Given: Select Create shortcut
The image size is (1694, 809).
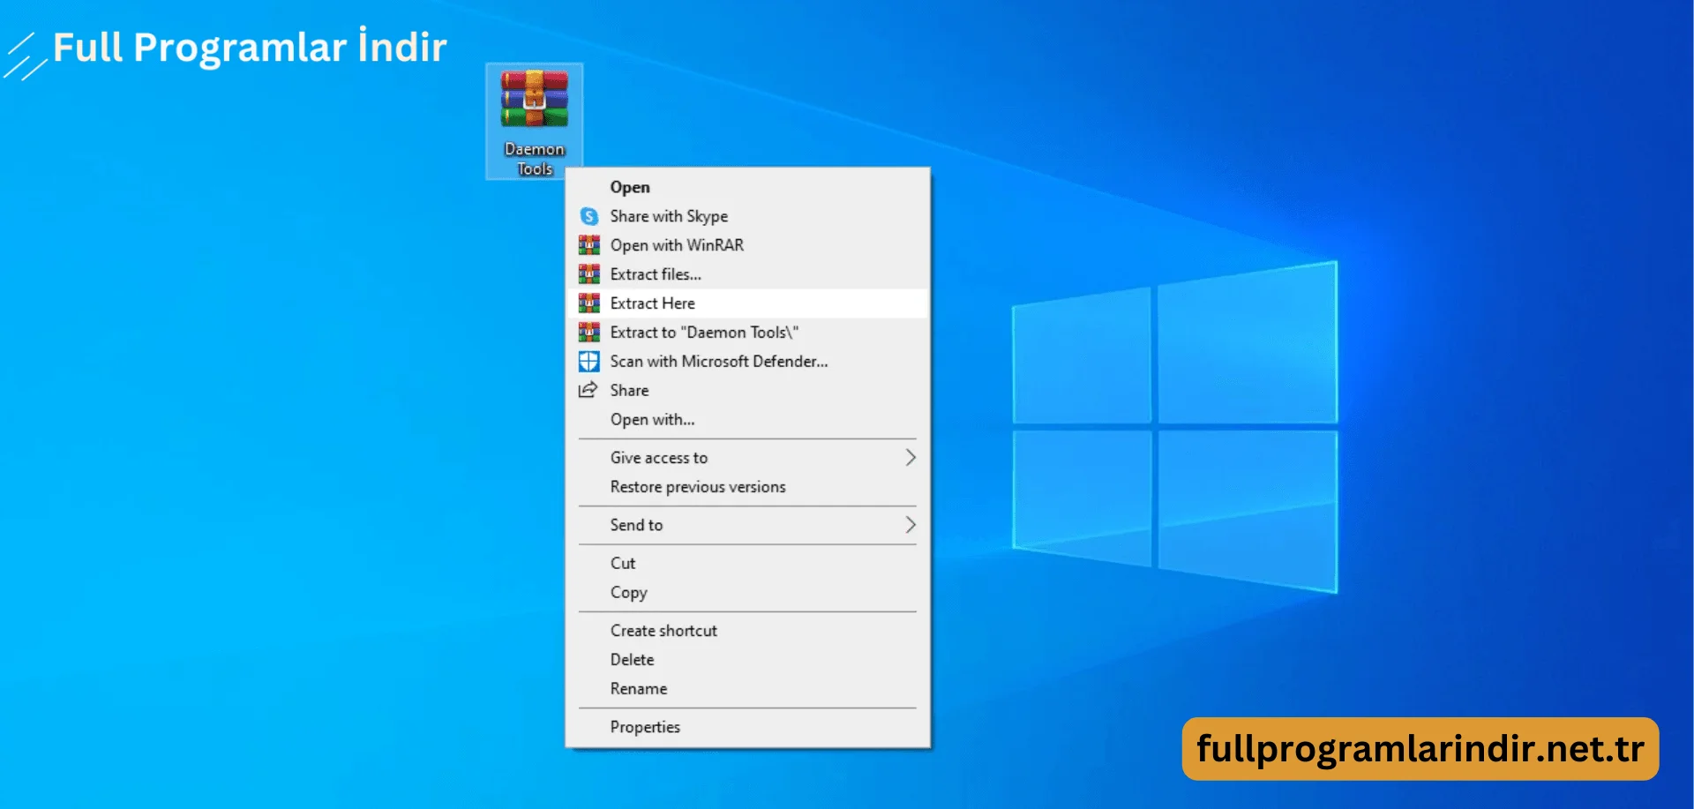Looking at the screenshot, I should click(747, 631).
